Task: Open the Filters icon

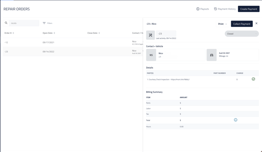Action: tap(44, 23)
